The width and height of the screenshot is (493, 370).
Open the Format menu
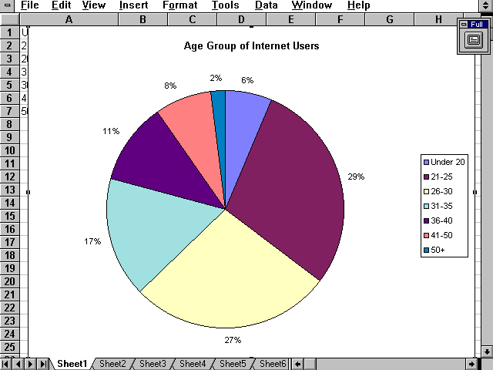coord(179,5)
